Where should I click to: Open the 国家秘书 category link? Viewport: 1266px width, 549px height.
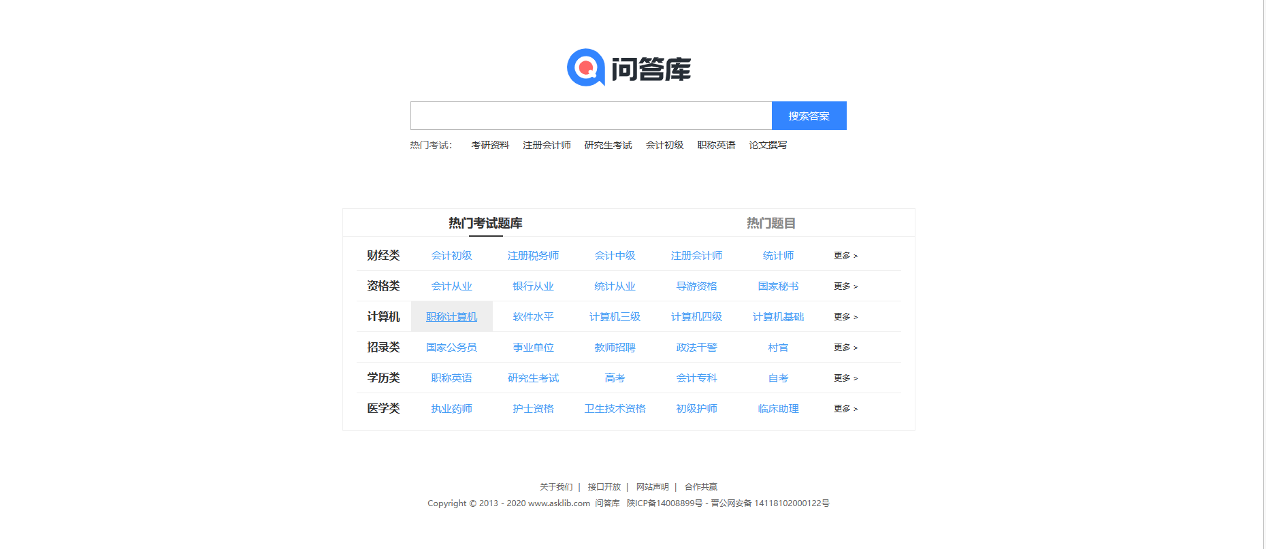778,286
